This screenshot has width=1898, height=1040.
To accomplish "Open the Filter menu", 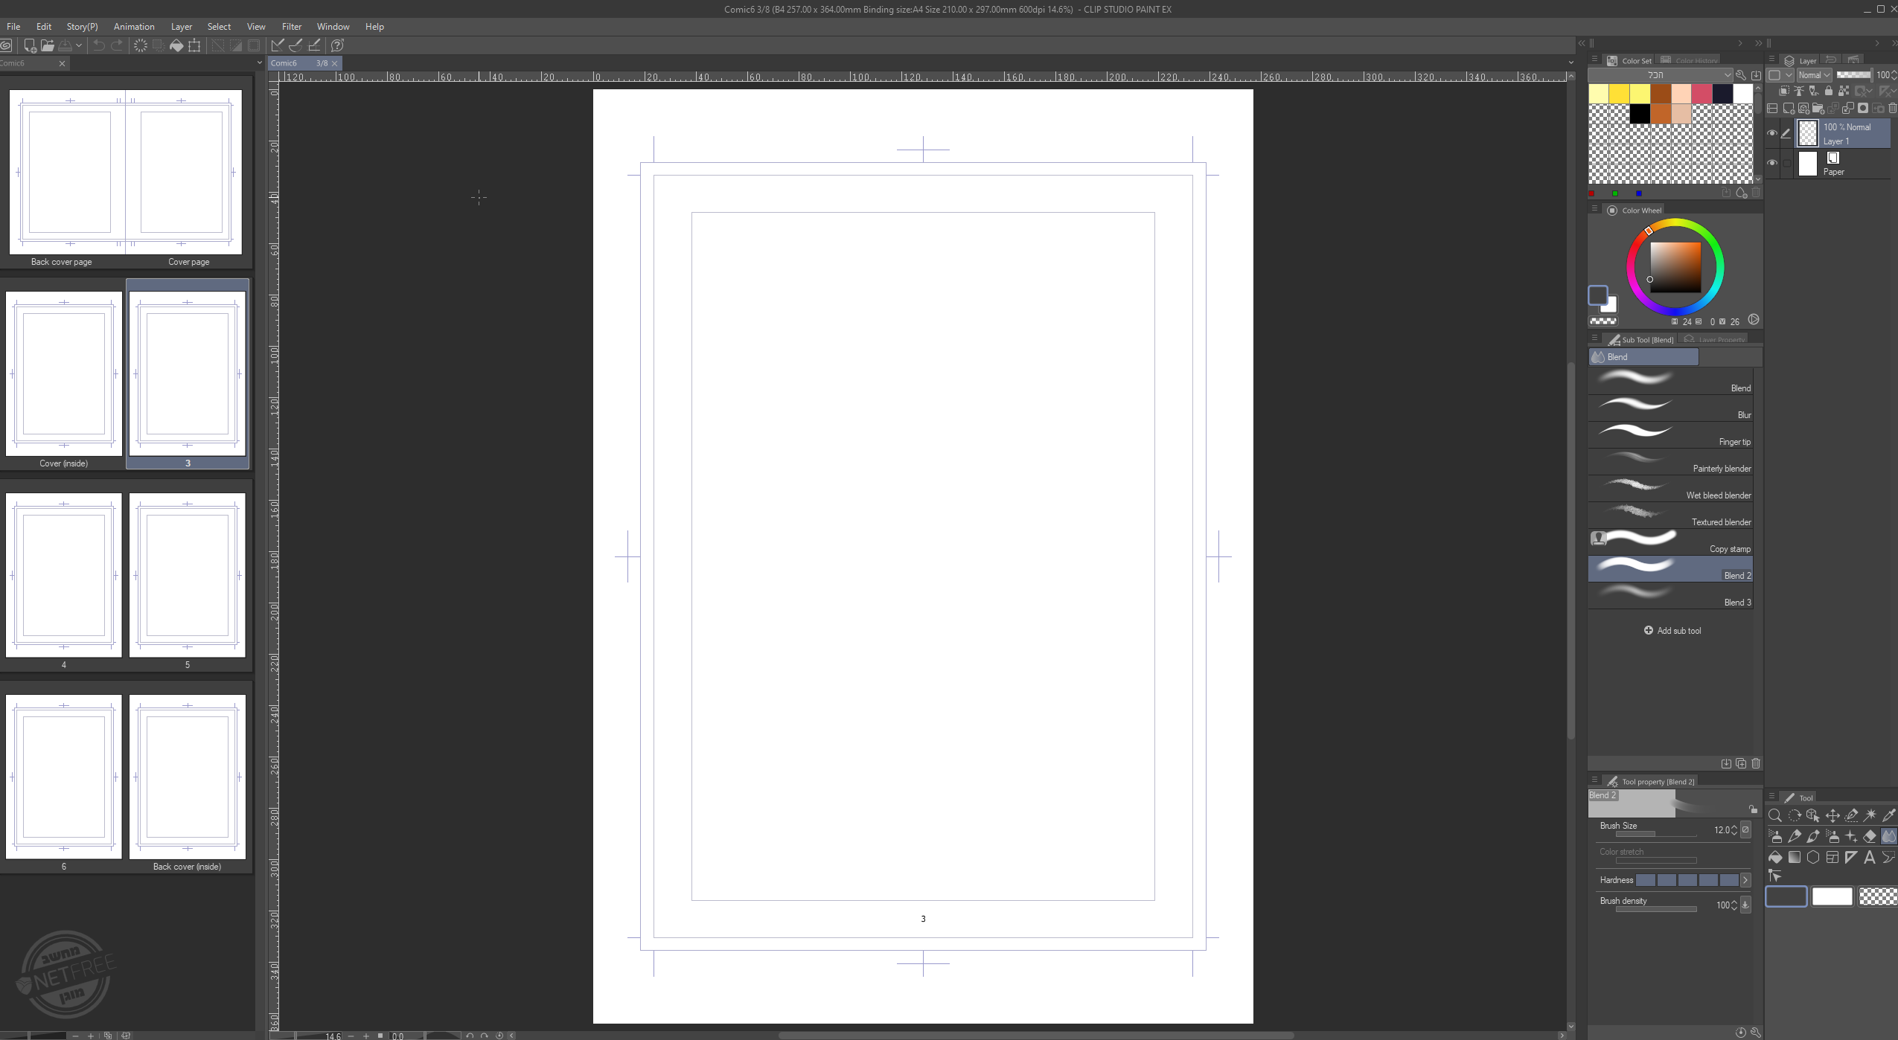I will pyautogui.click(x=291, y=26).
